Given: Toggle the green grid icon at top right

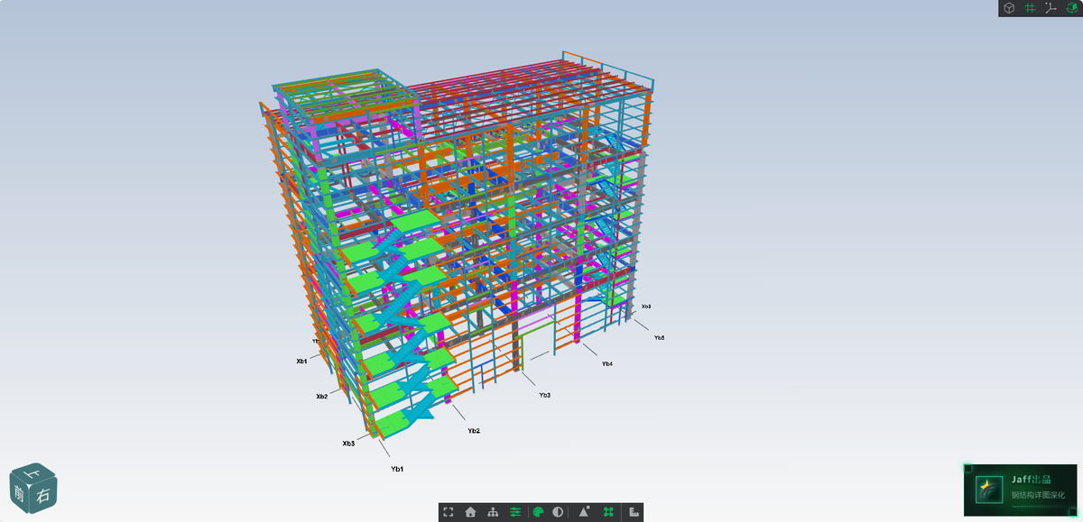Looking at the screenshot, I should tap(1030, 8).
